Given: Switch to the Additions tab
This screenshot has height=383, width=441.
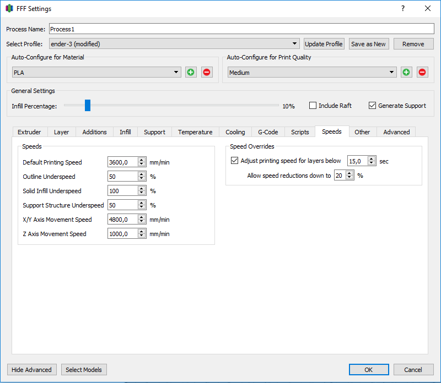Looking at the screenshot, I should tap(94, 132).
